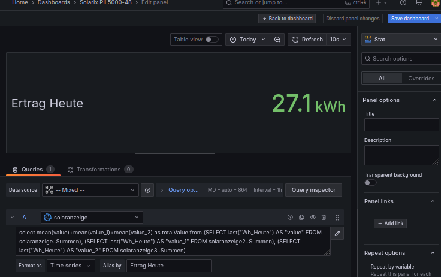Viewport: 441px width, 277px height.
Task: Switch to the Transformations tab
Action: point(99,170)
